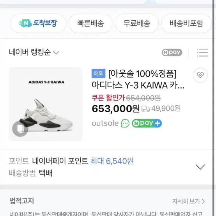This screenshot has width=216, height=216.
Task: Click the delivery truck shipping fee icon
Action: click(x=145, y=109)
